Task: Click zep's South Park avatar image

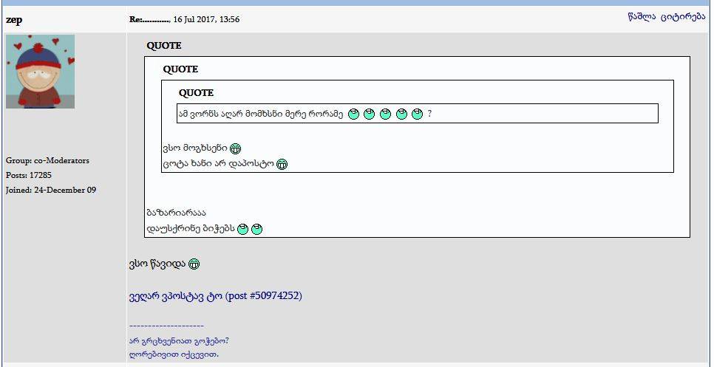Action: tap(40, 72)
